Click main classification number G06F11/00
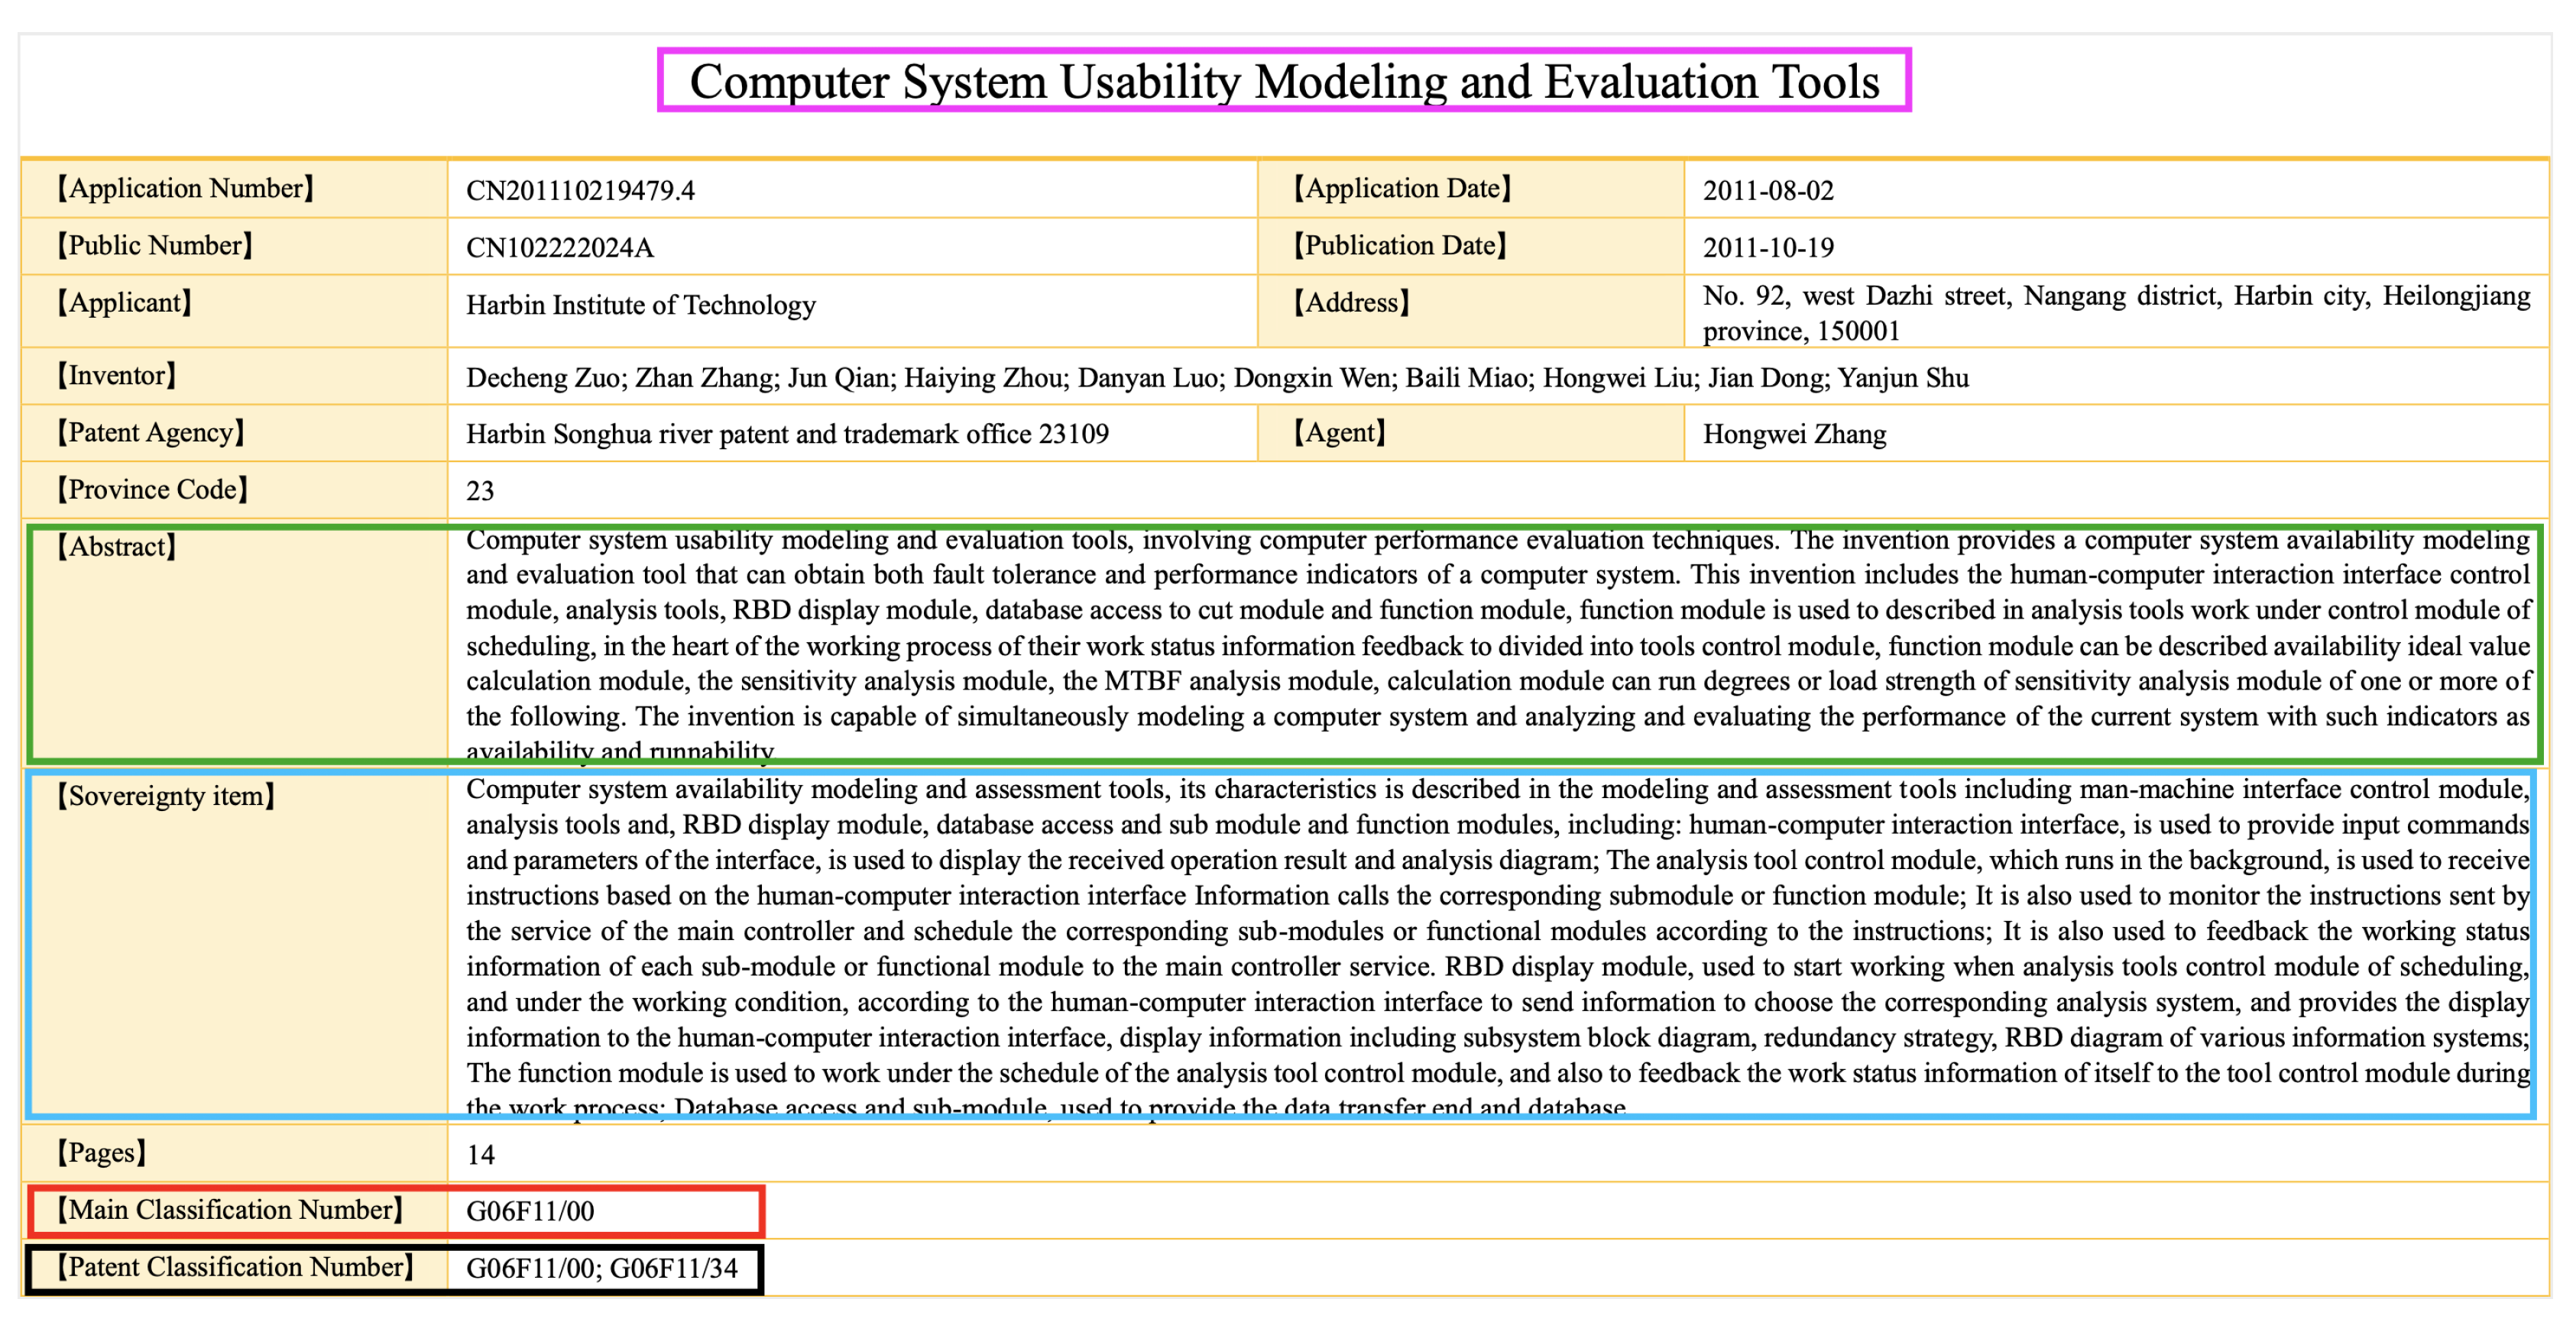Image resolution: width=2576 pixels, height=1338 pixels. (530, 1212)
